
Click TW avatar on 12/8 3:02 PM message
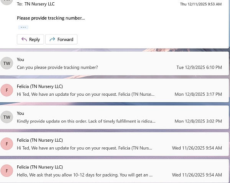click(x=7, y=117)
